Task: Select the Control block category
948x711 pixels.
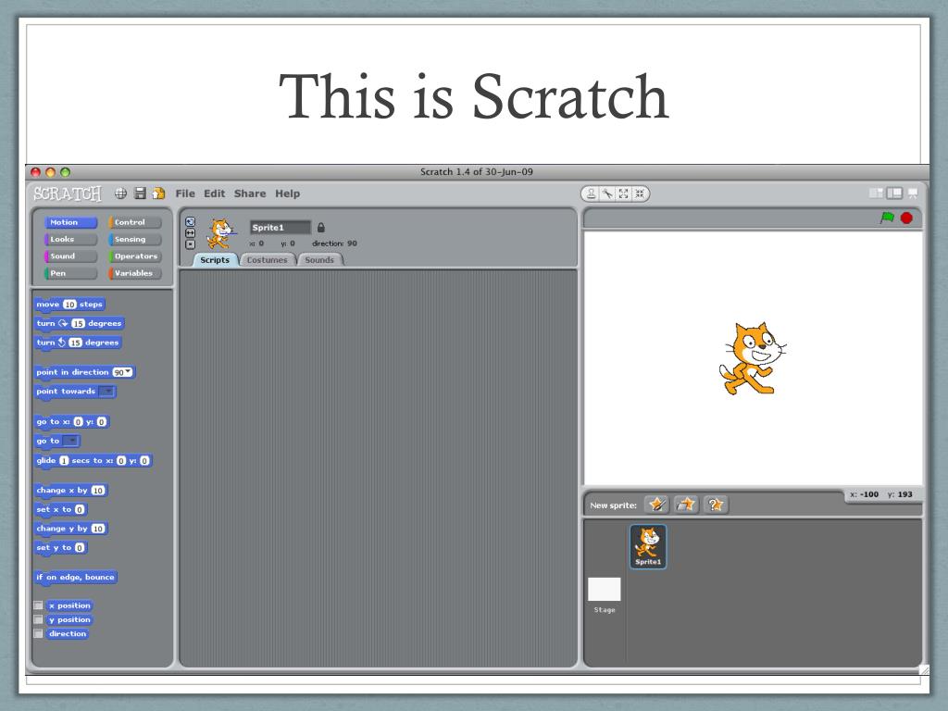Action: (135, 222)
